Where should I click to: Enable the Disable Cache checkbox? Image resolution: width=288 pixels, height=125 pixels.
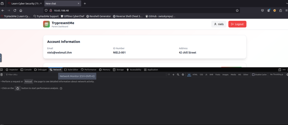[x=253, y=75]
